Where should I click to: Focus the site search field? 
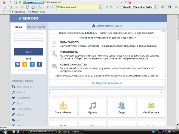(107, 92)
